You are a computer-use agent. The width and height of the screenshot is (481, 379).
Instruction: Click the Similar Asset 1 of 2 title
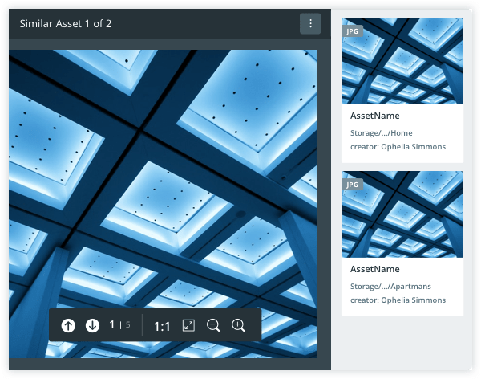pos(66,23)
